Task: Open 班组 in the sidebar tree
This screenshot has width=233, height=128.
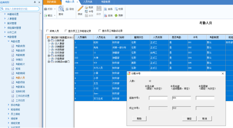Action: point(16,69)
